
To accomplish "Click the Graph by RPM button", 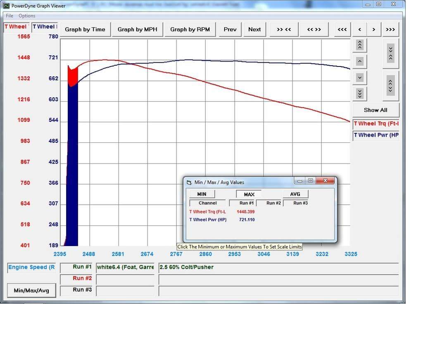I will (x=190, y=29).
